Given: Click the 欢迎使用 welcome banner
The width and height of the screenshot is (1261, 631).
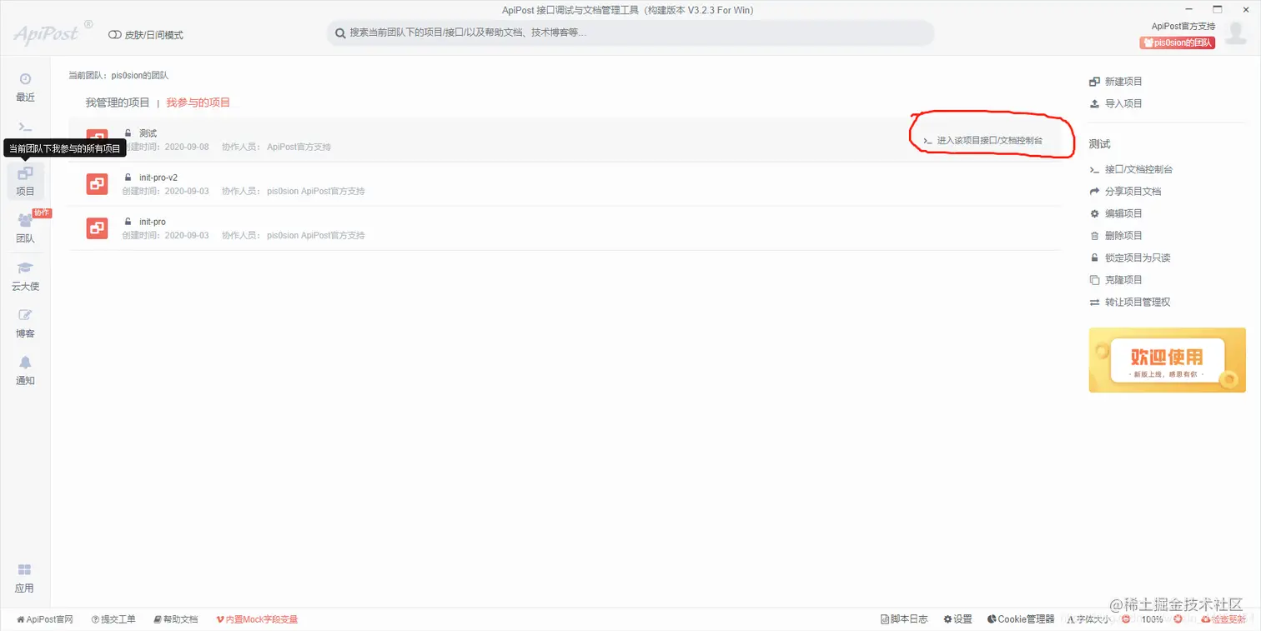Looking at the screenshot, I should [x=1167, y=359].
